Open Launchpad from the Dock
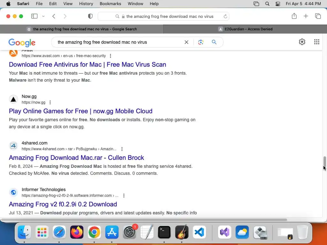Image resolution: width=327 pixels, height=245 pixels. 42,232
